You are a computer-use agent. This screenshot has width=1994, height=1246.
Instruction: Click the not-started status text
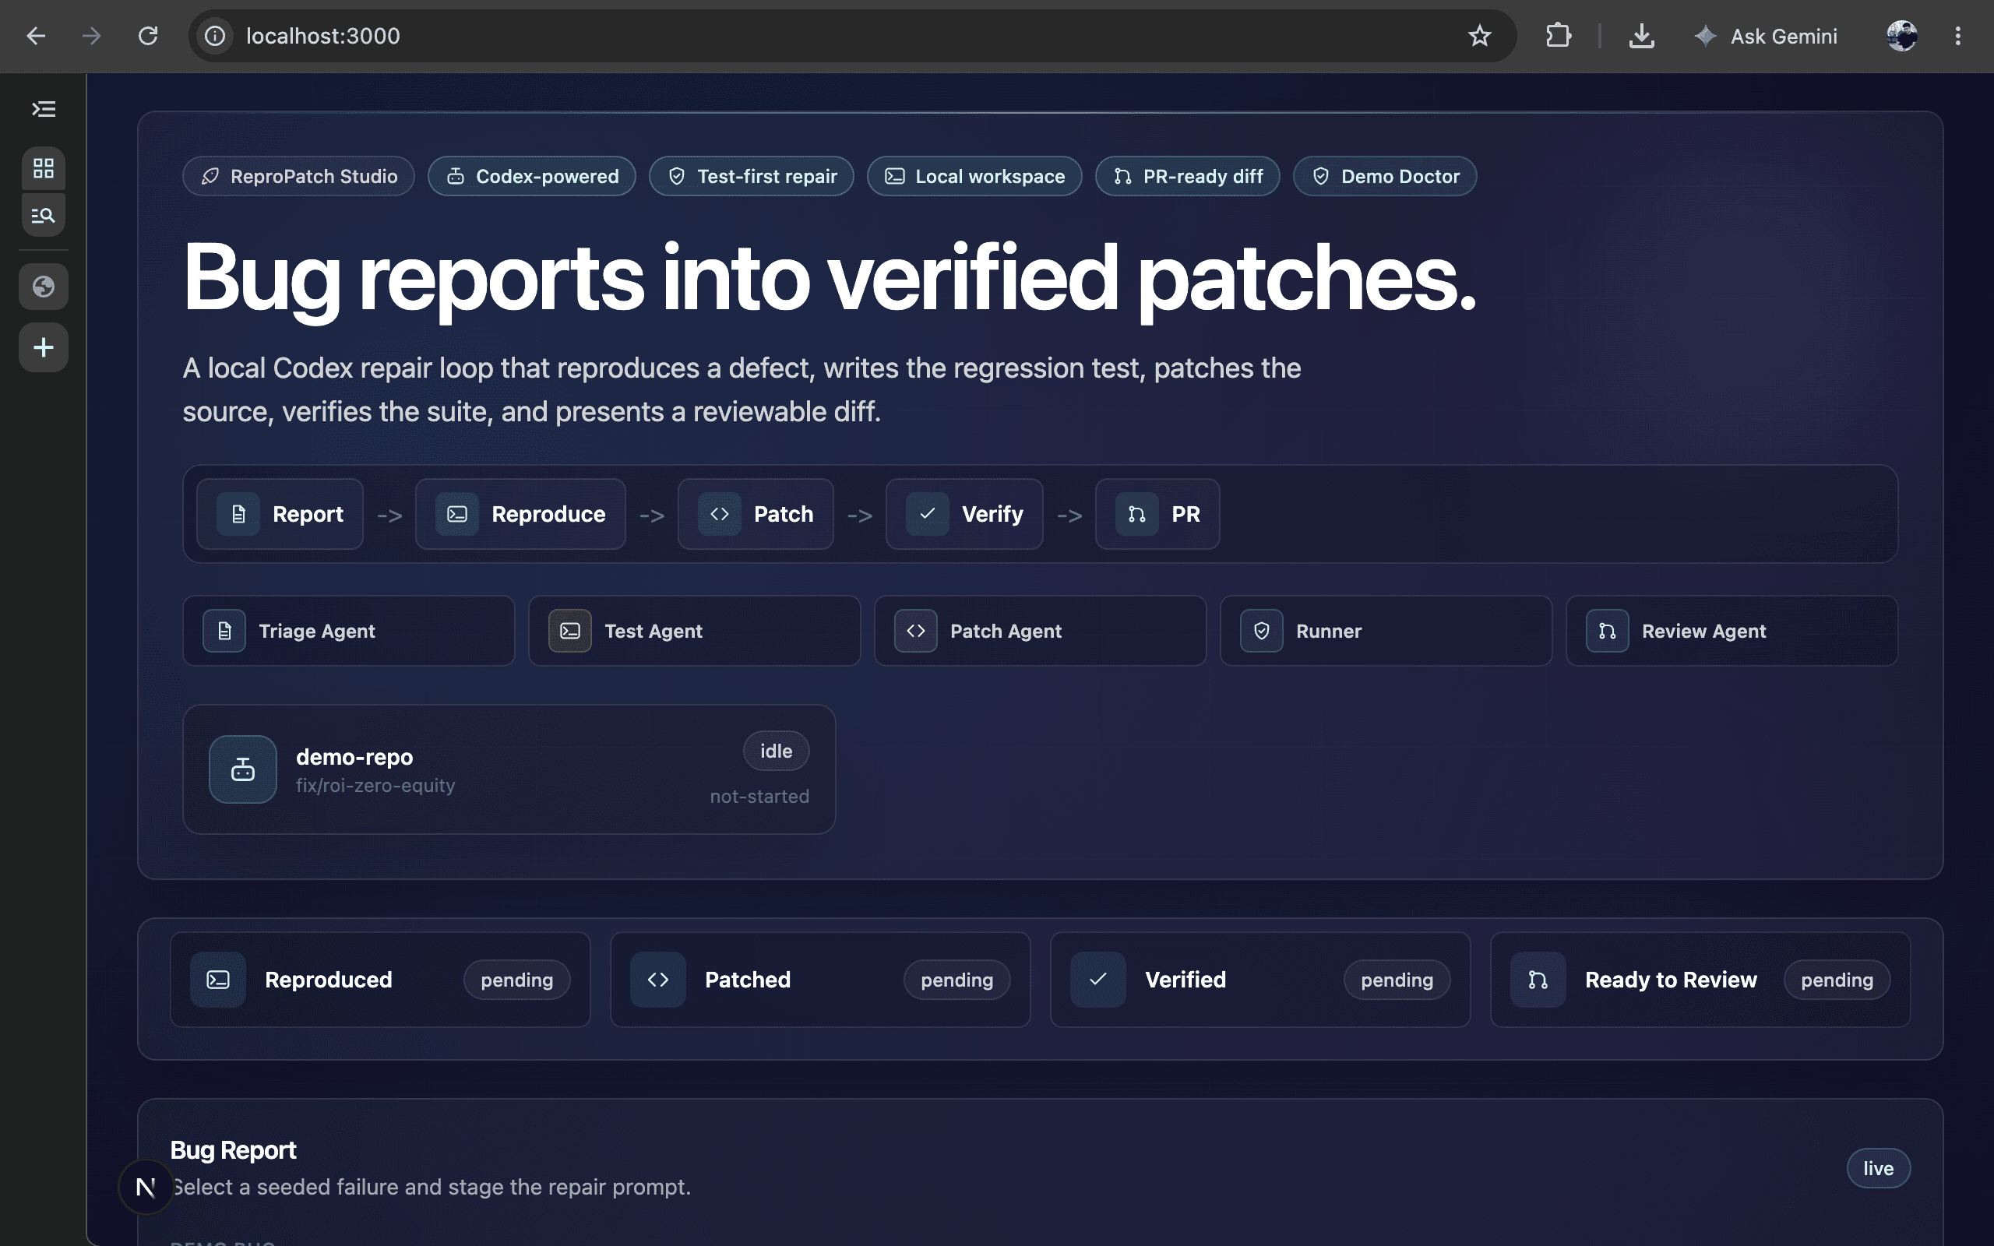(x=759, y=797)
